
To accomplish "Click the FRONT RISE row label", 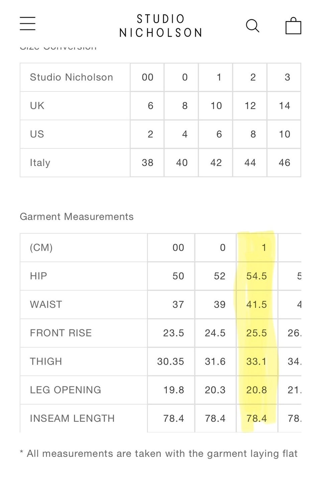I will (61, 333).
